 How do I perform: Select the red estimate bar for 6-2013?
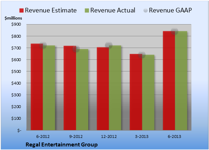click(169, 81)
